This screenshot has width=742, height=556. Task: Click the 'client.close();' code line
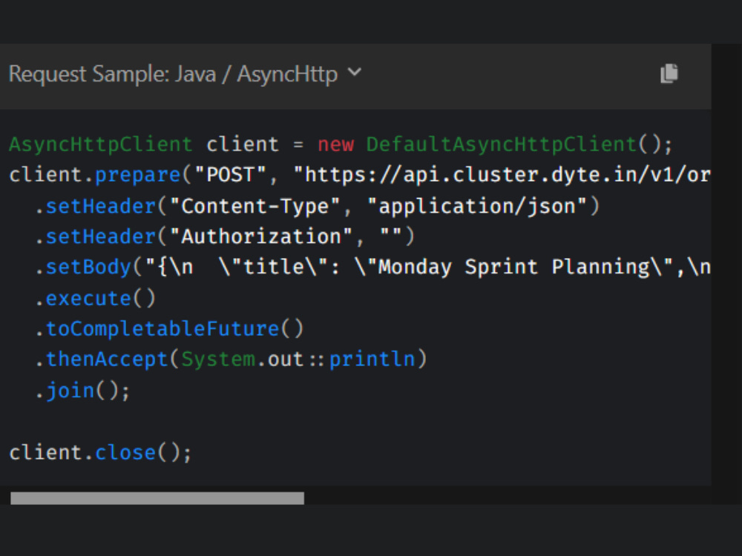pyautogui.click(x=100, y=452)
